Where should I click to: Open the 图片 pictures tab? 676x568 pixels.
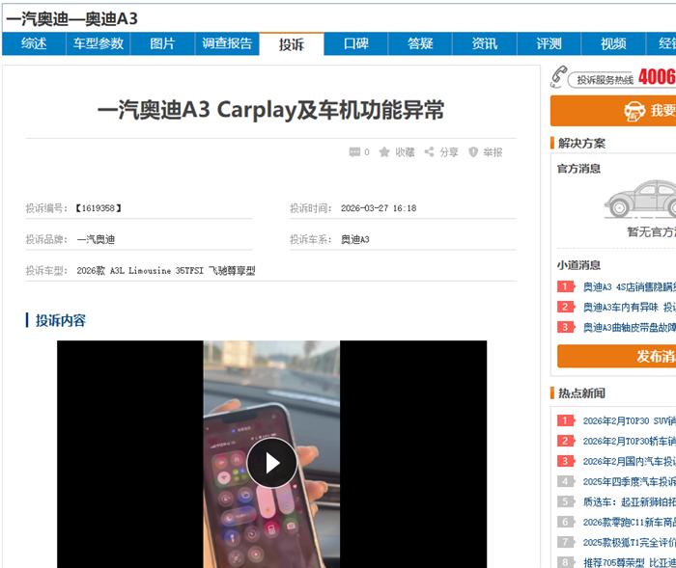tap(162, 43)
